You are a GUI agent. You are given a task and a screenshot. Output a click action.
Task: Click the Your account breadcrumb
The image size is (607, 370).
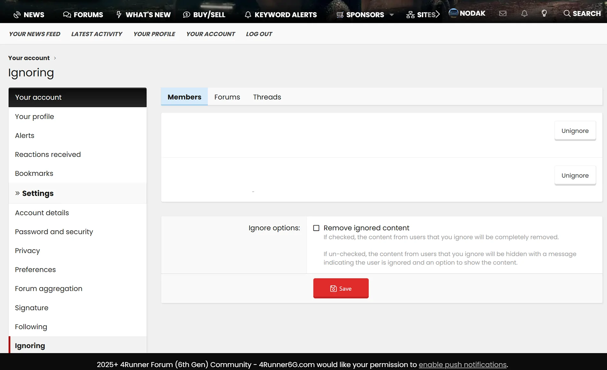(29, 58)
